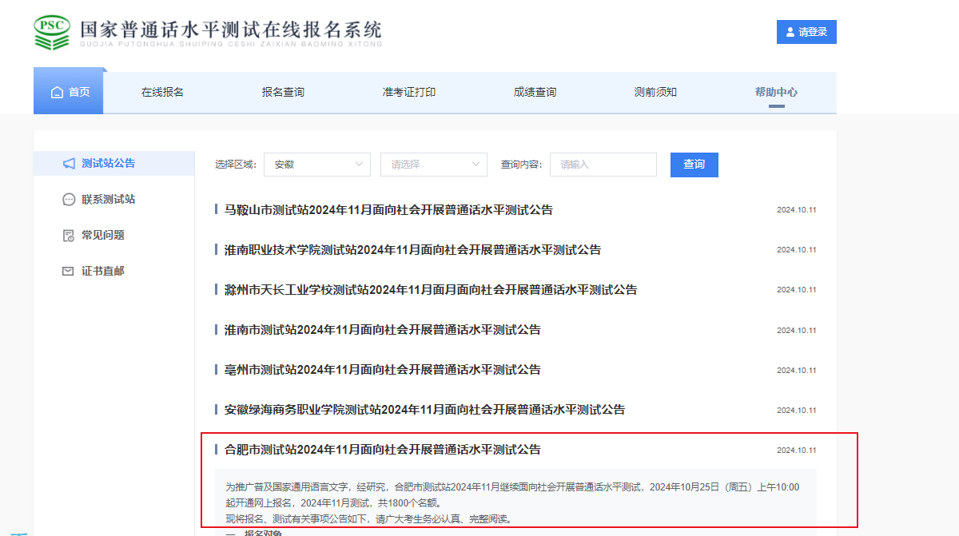Click the user icon in 请登录 button
Screen dimensions: 959x536
(x=790, y=33)
